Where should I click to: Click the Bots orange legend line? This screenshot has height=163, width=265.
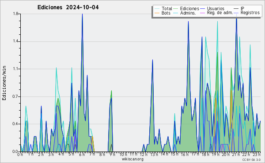(157, 13)
